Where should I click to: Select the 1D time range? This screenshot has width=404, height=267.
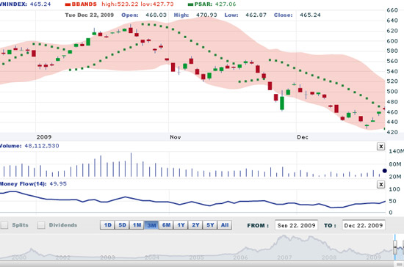tap(107, 225)
